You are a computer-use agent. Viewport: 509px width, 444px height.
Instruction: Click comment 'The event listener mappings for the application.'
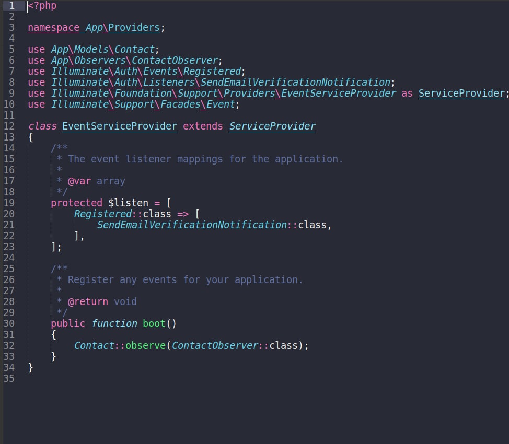click(205, 159)
